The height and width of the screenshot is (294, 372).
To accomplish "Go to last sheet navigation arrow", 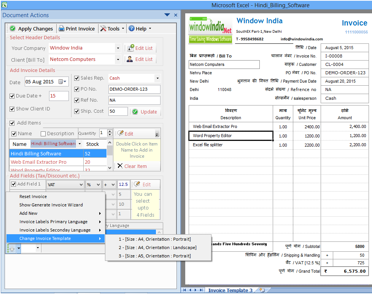I will click(x=201, y=290).
